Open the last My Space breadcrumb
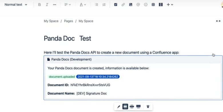The image size is (223, 112). (86, 21)
